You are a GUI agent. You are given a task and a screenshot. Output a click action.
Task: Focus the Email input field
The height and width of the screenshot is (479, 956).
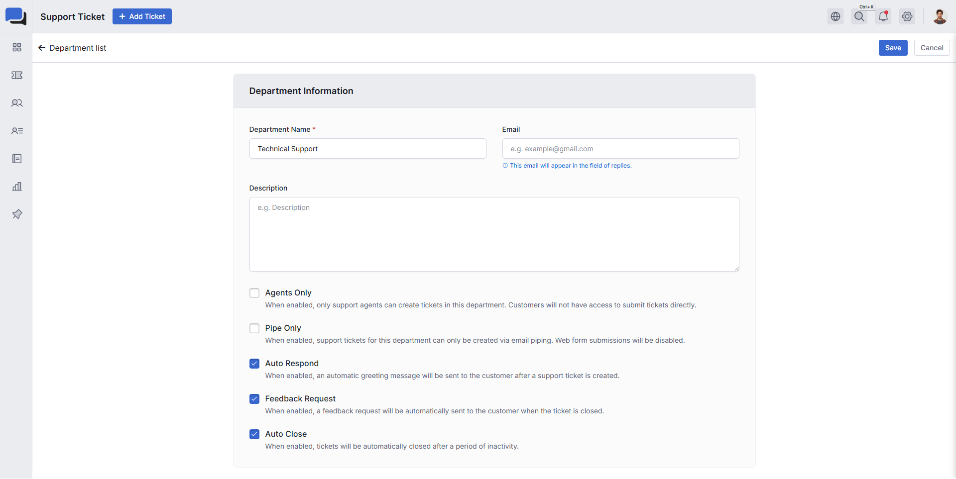click(620, 149)
